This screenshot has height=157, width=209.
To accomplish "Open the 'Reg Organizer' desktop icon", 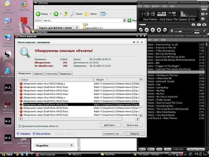I will pyautogui.click(x=7, y=73).
